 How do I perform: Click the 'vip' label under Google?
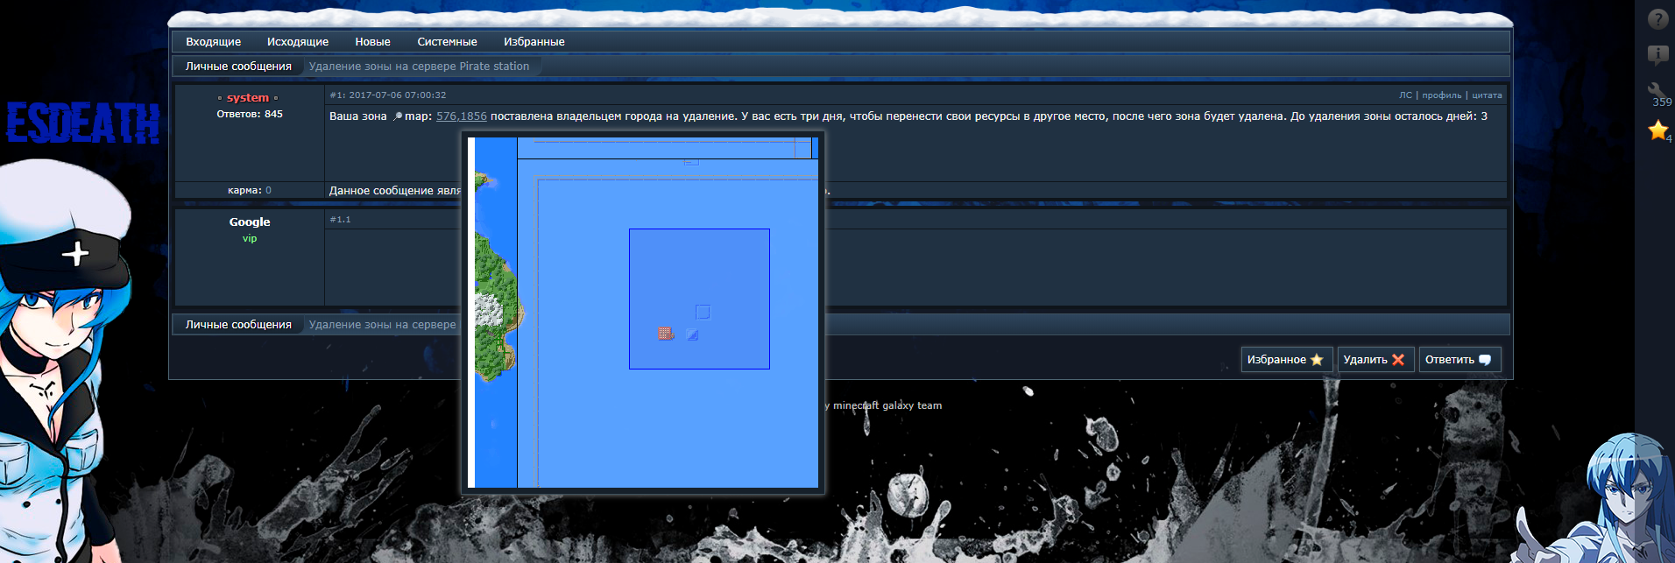pyautogui.click(x=250, y=238)
